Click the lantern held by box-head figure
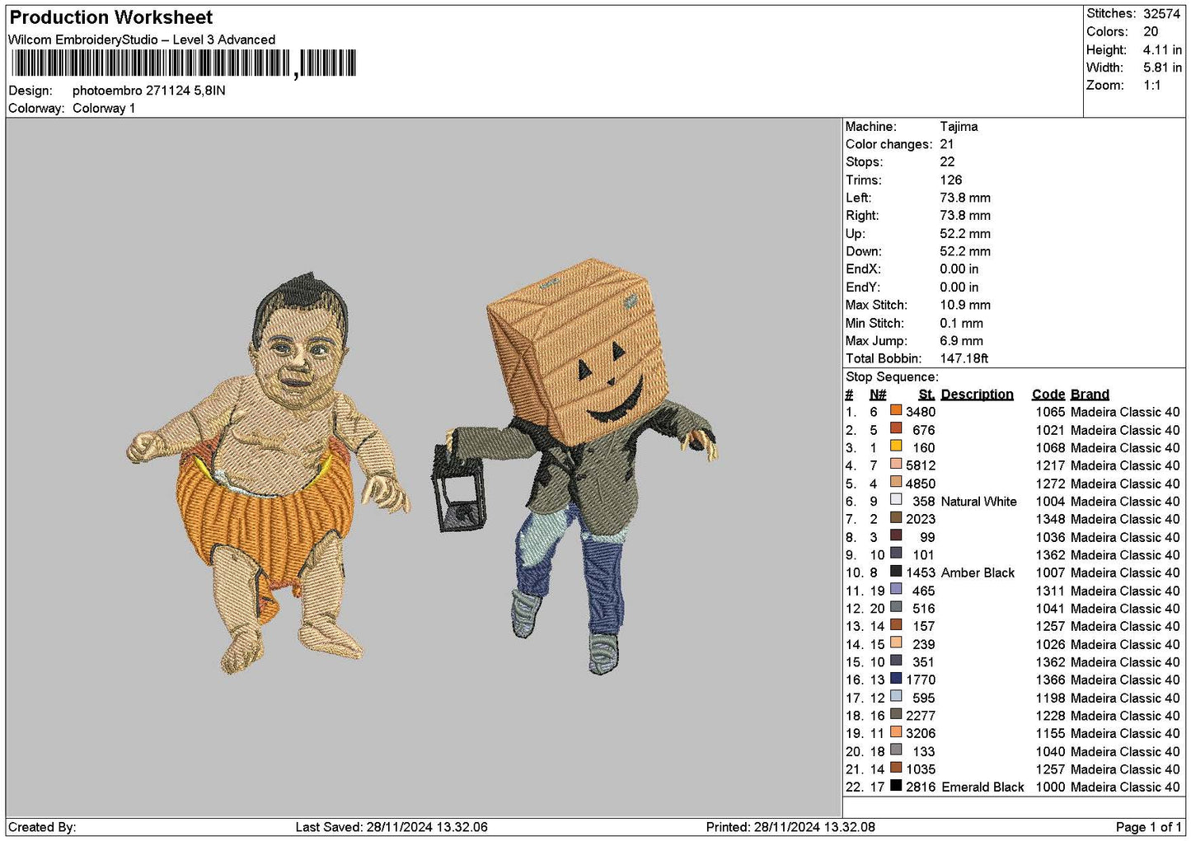The image size is (1191, 841). (x=459, y=488)
